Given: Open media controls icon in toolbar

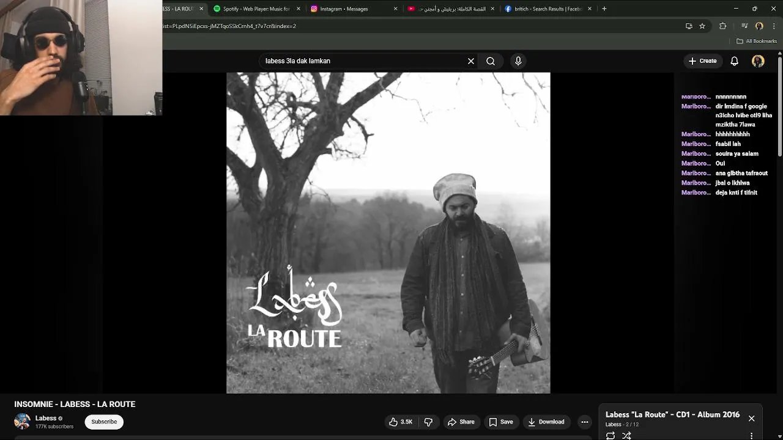Looking at the screenshot, I should [x=744, y=26].
